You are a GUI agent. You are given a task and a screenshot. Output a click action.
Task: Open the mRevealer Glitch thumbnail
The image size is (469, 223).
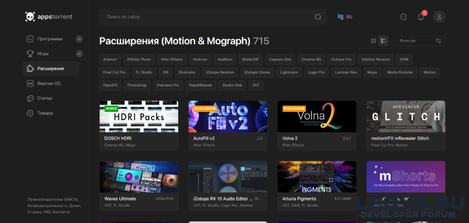click(x=406, y=116)
